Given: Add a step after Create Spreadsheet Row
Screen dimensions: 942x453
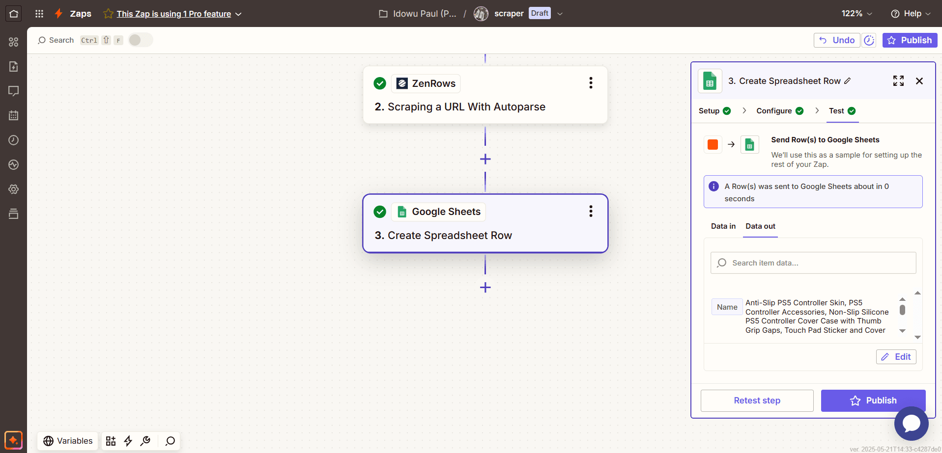Looking at the screenshot, I should coord(485,287).
